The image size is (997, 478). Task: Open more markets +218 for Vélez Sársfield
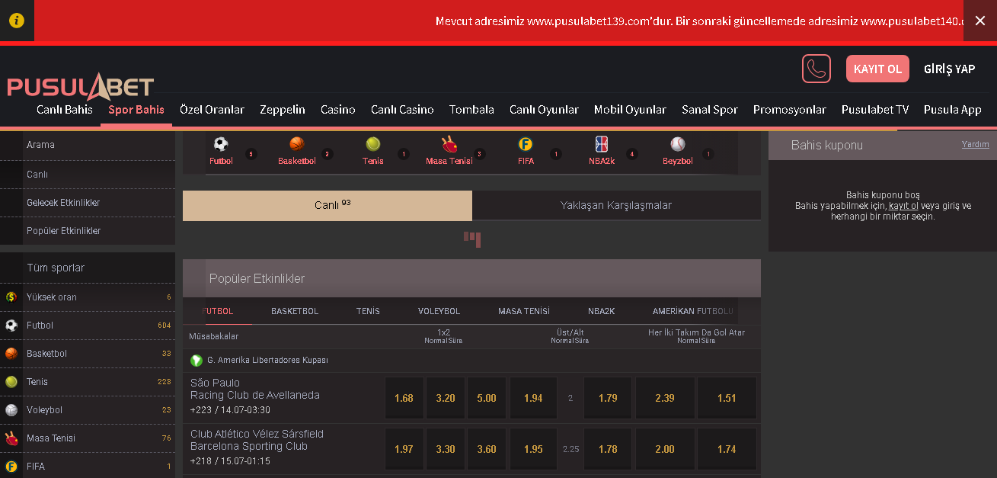pos(202,461)
